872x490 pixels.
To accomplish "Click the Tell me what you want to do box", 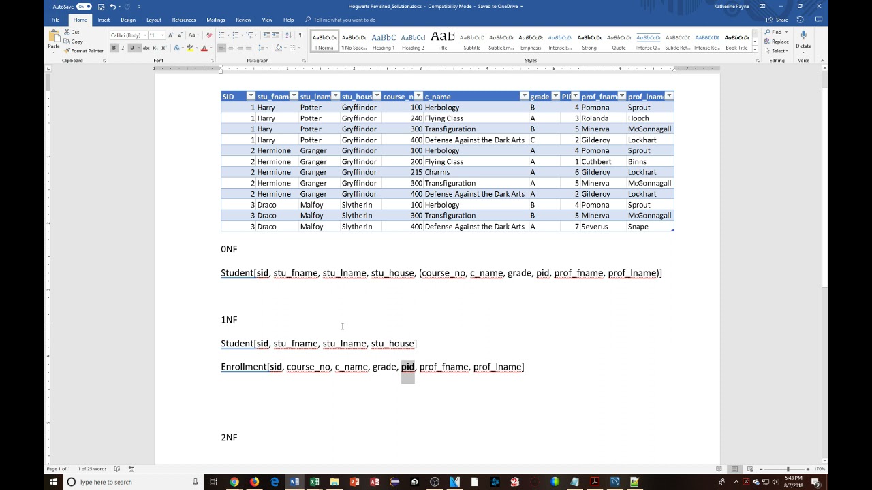I will coord(344,20).
